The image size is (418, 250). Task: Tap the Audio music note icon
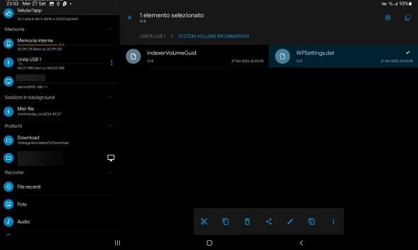(x=8, y=221)
